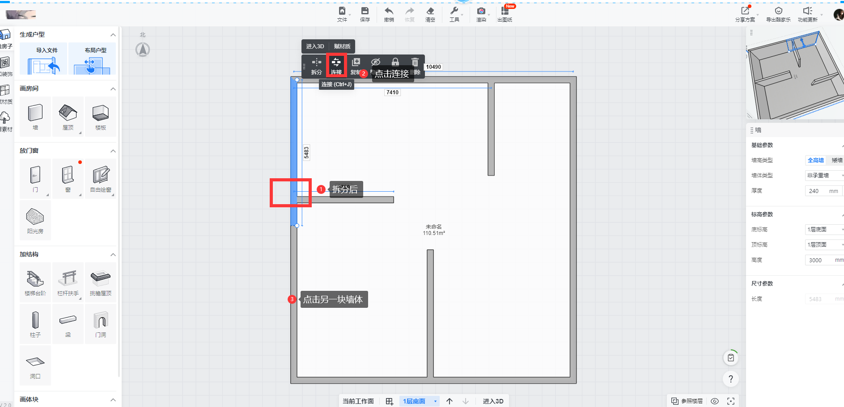Open the wall type (墙体类型) dropdown

(824, 176)
